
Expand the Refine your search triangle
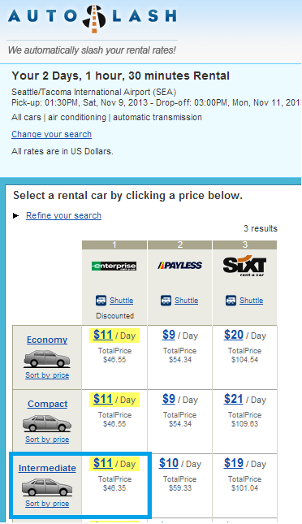[x=15, y=215]
